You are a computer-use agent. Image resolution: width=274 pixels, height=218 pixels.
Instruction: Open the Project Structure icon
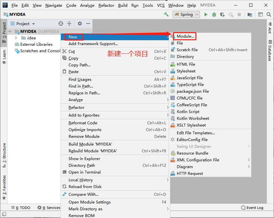point(250,14)
